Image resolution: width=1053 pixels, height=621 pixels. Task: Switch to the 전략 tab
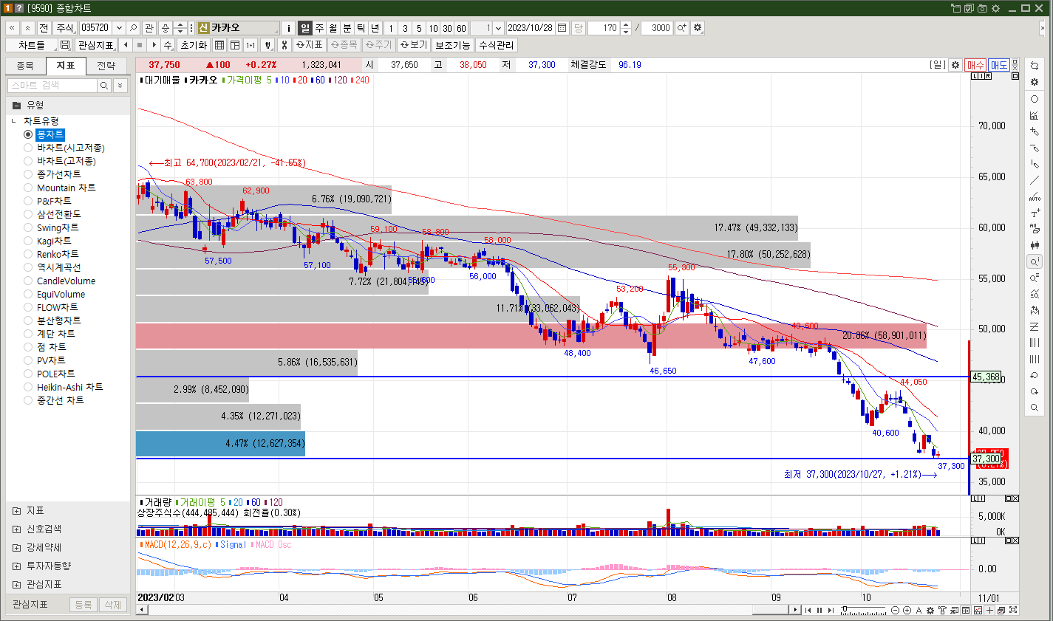point(106,66)
